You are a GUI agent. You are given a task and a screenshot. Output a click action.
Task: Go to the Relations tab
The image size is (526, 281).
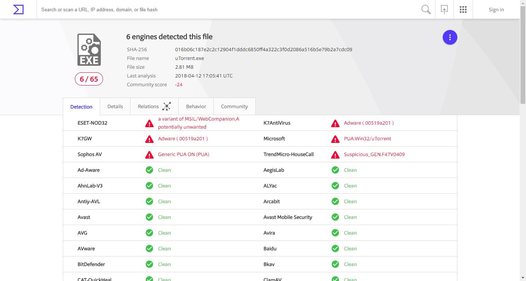(148, 106)
